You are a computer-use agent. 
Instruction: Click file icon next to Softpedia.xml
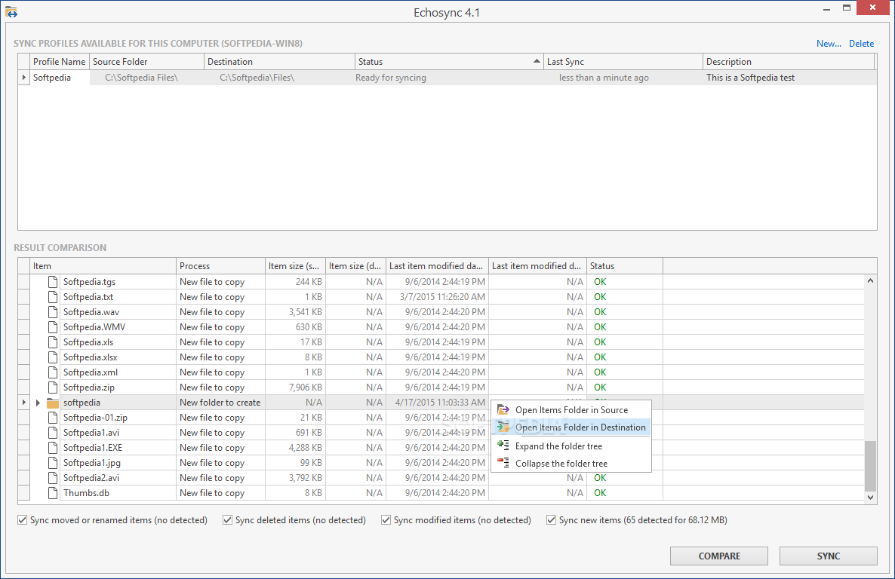click(53, 372)
